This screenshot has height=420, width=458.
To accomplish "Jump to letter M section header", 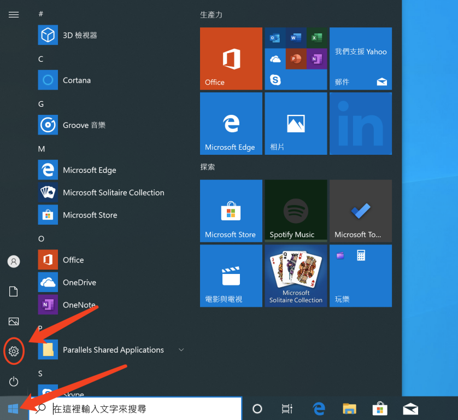I will coord(42,149).
